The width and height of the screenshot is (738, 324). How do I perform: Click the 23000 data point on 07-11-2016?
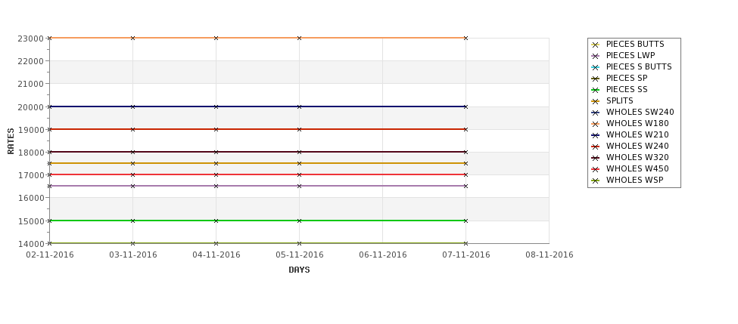click(x=466, y=38)
